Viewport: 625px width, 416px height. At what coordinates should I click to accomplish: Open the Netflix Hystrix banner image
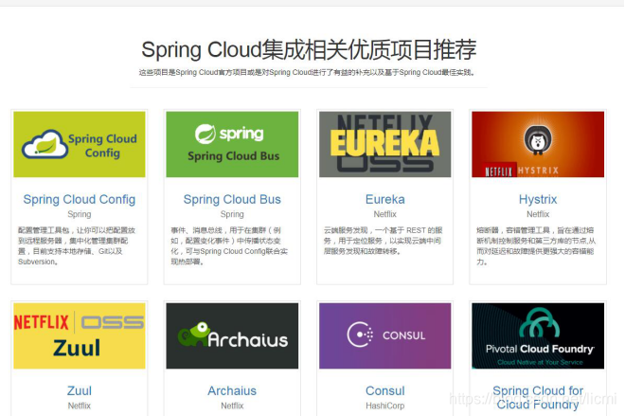(x=538, y=144)
